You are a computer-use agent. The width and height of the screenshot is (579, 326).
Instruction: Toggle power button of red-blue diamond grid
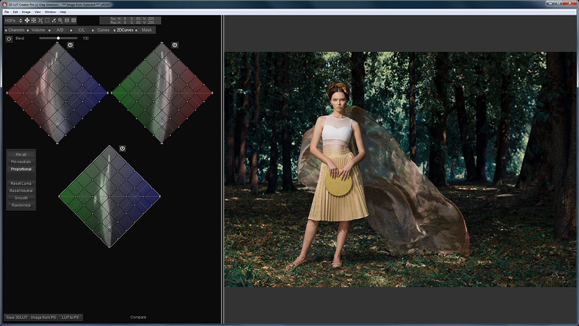click(70, 45)
